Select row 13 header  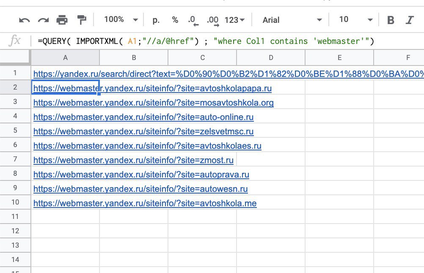tap(15, 245)
